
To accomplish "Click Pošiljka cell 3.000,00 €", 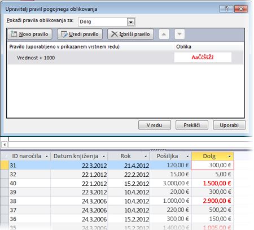I will (x=170, y=183).
